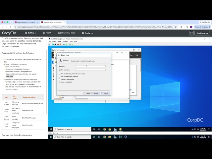Screen dimensions: 212x159
Task: Click the green Start icon in VM Connection toolbar
Action: tap(53, 44)
